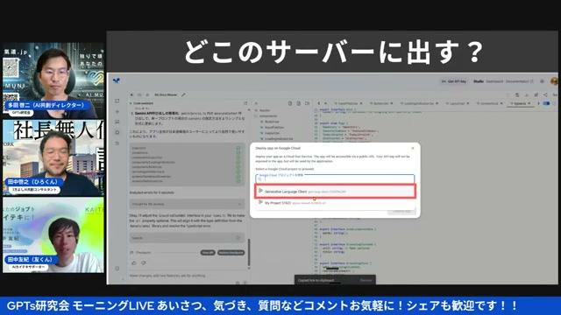Open the Studio tab in header

[479, 81]
